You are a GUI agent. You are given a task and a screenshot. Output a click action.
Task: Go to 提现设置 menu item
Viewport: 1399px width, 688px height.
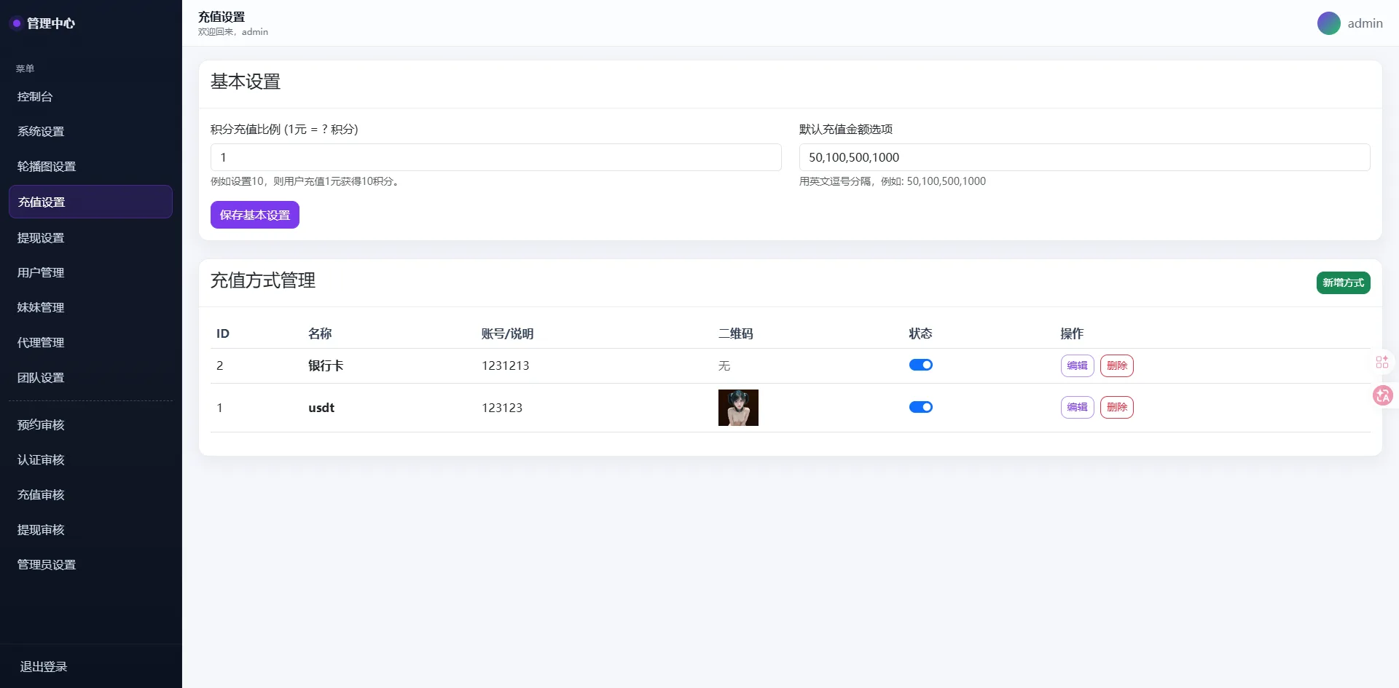[41, 238]
